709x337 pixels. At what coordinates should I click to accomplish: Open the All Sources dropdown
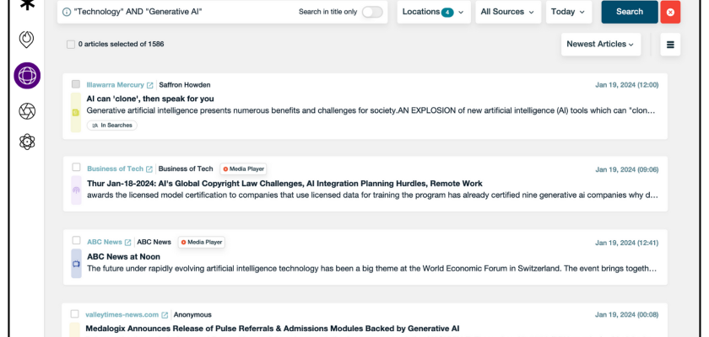[506, 13]
